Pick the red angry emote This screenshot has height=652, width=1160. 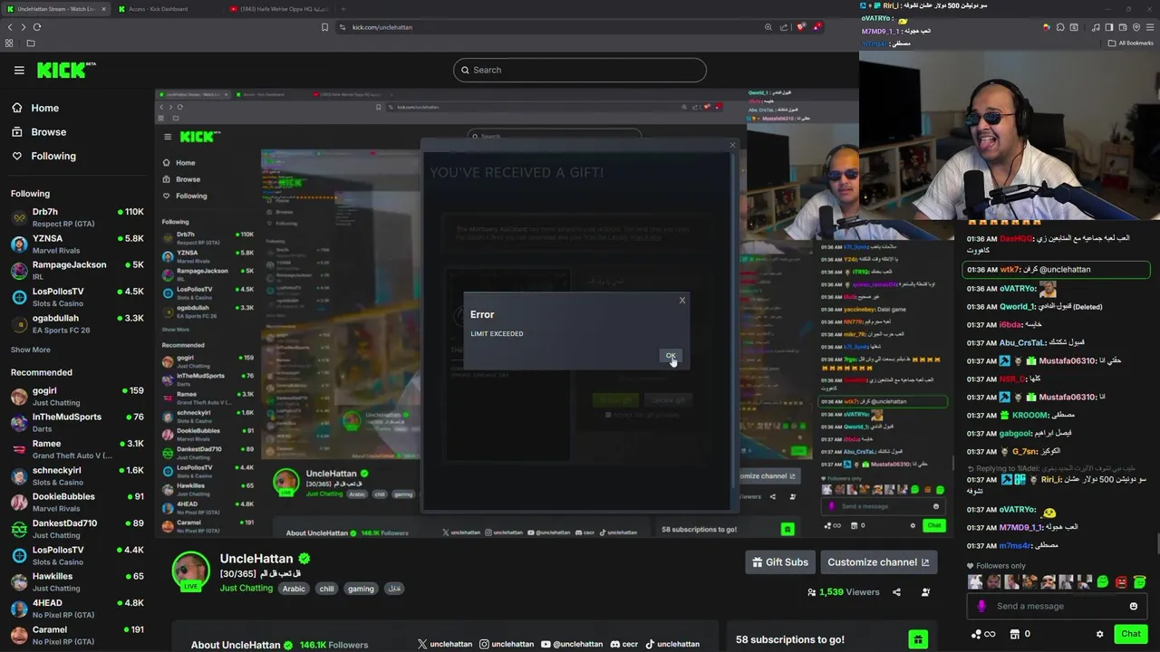1121,581
